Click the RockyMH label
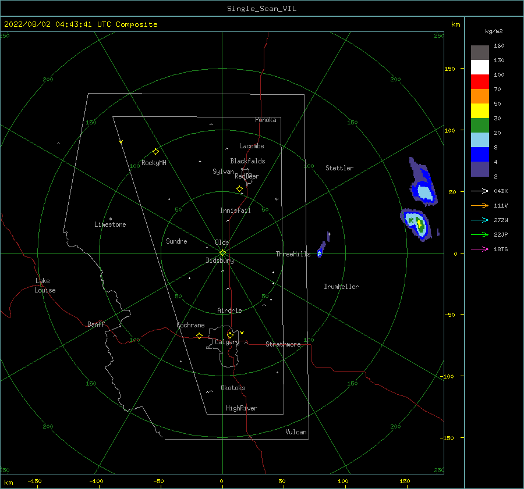This screenshot has width=524, height=489. [x=154, y=163]
